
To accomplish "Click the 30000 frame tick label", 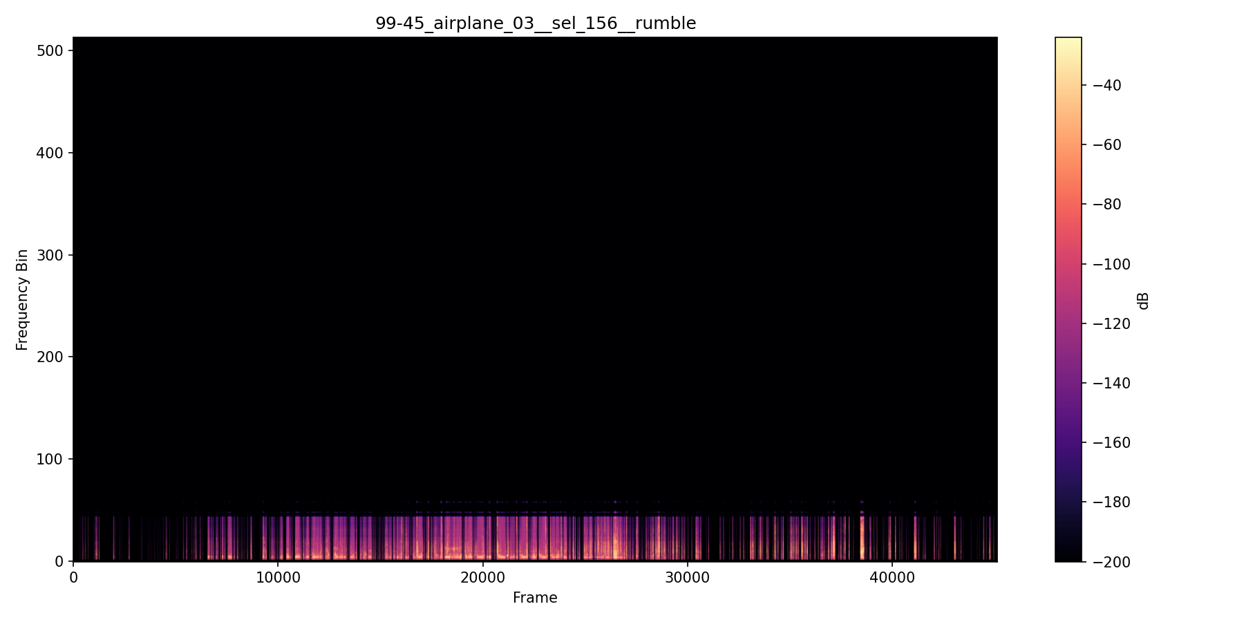I will pos(688,578).
